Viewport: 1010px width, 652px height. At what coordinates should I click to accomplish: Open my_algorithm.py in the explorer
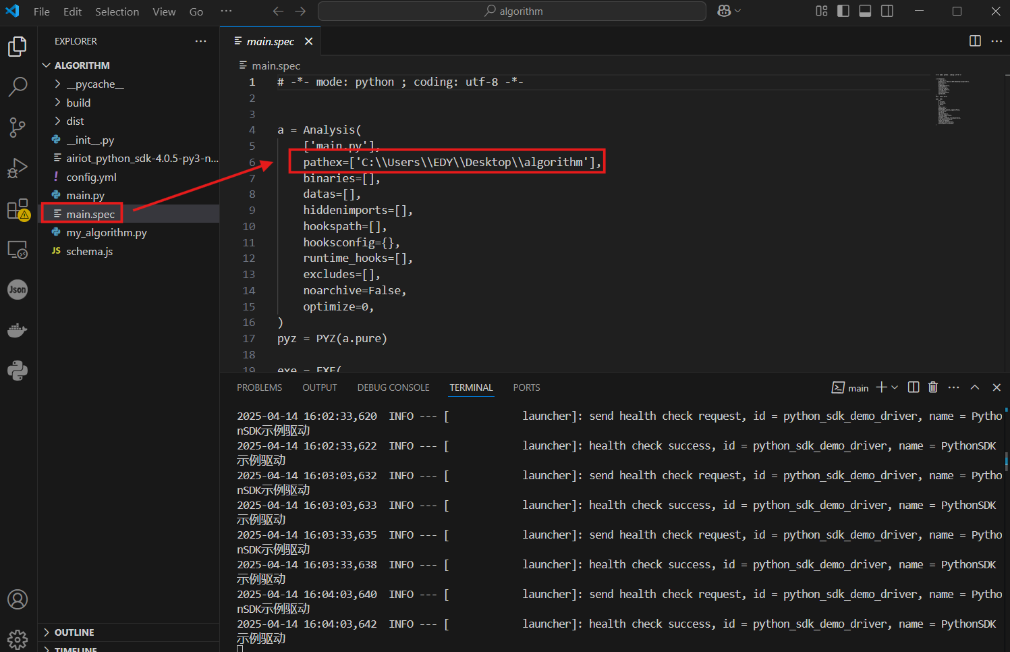click(x=106, y=232)
